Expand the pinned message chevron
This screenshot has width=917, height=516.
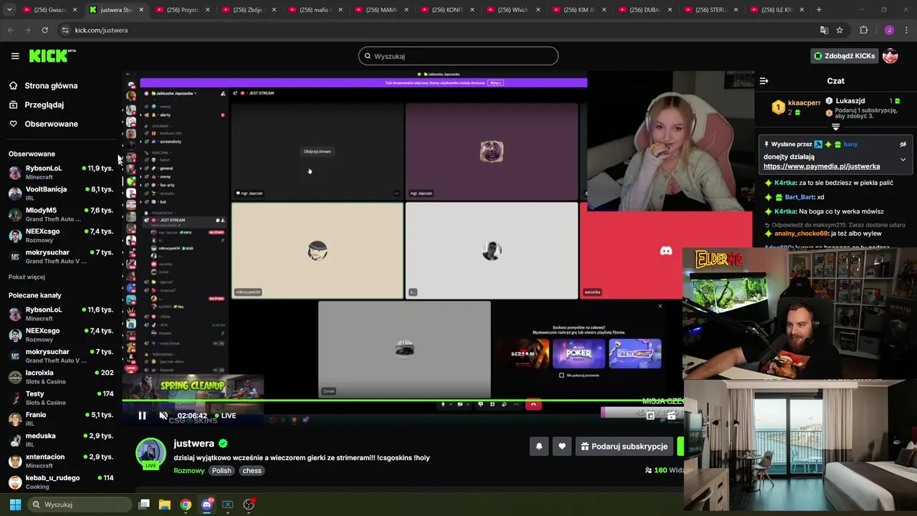903,159
